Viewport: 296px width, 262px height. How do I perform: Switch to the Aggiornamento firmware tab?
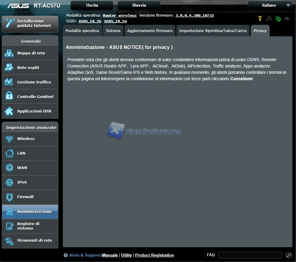[x=150, y=31]
